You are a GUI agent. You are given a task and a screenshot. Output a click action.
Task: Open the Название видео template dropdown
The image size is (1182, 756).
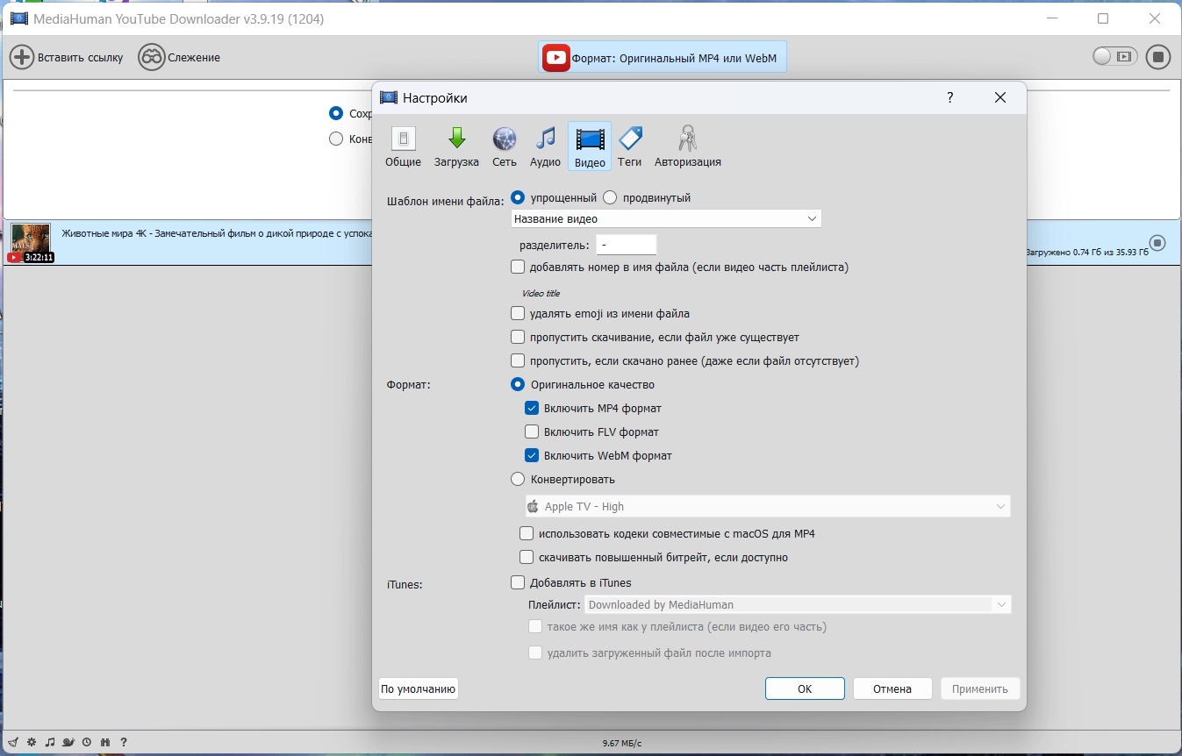[x=666, y=219]
